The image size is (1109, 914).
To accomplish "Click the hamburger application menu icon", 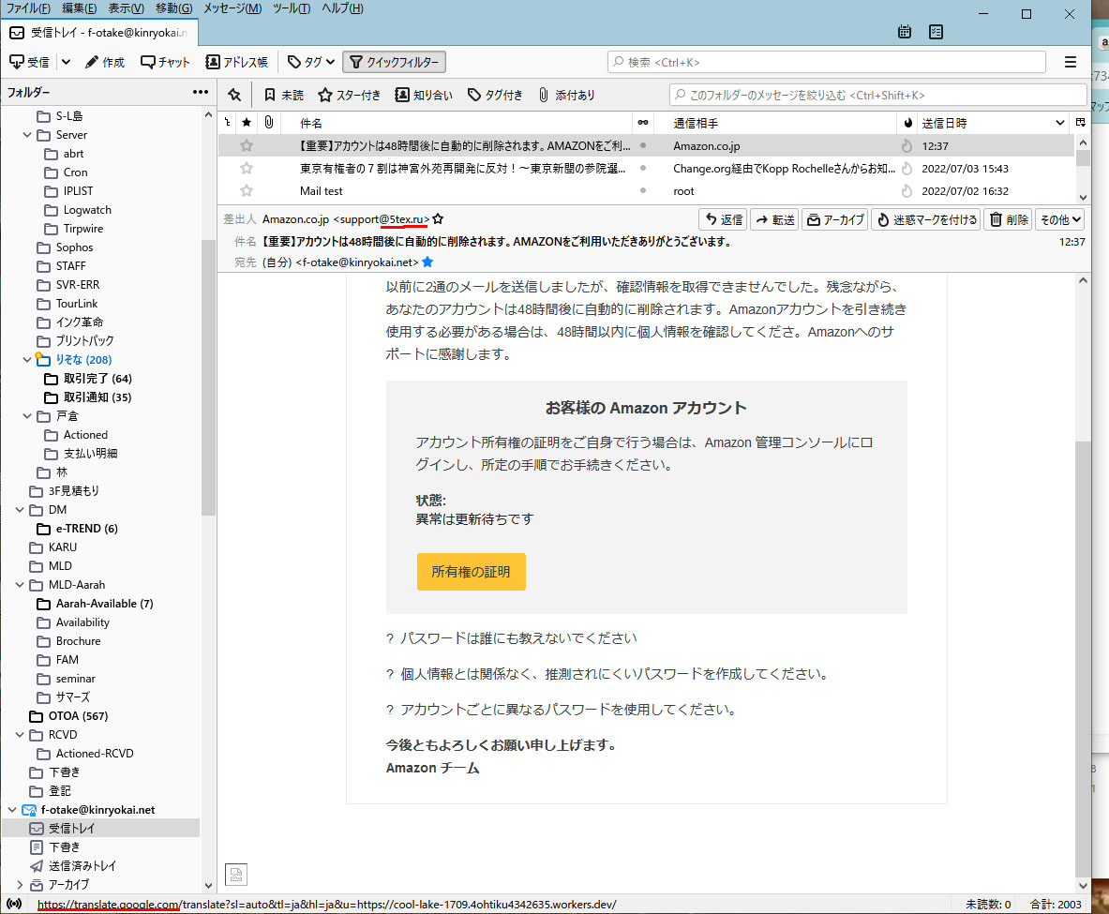I will coord(1071,62).
